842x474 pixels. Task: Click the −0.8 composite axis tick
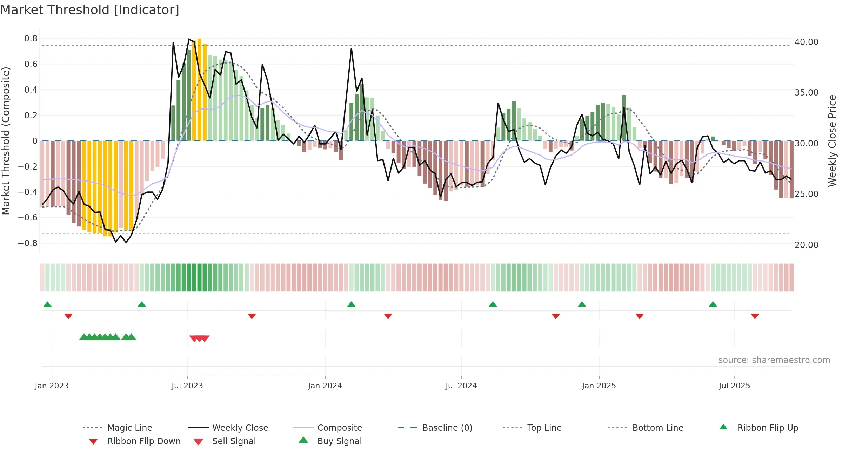click(28, 243)
